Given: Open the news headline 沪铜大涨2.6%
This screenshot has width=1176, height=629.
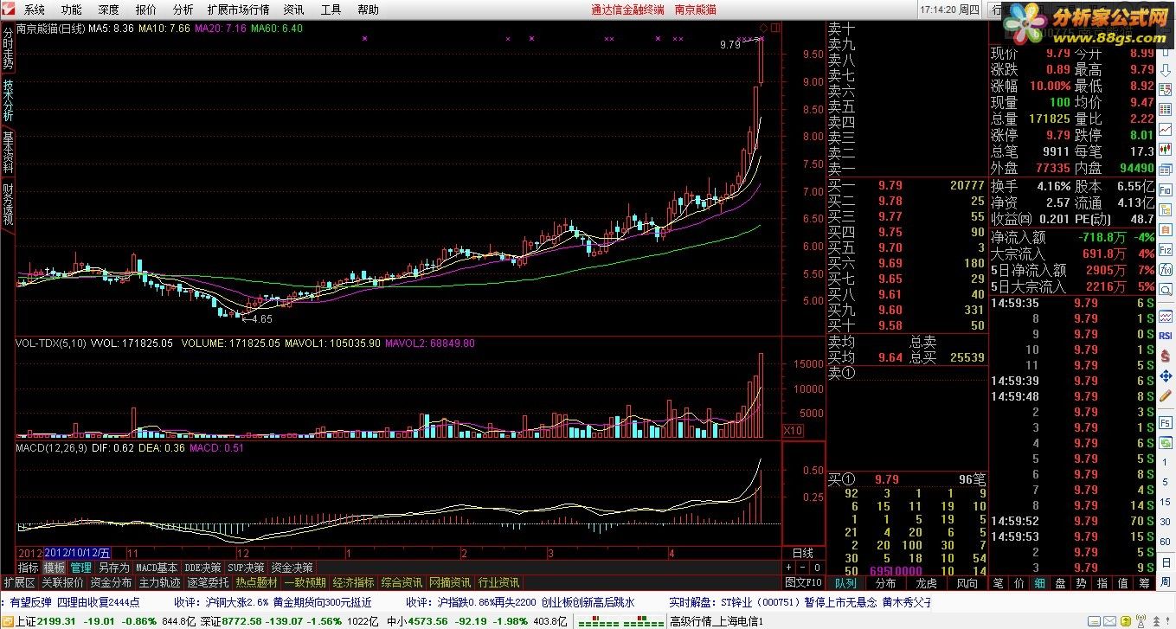Looking at the screenshot, I should [235, 602].
